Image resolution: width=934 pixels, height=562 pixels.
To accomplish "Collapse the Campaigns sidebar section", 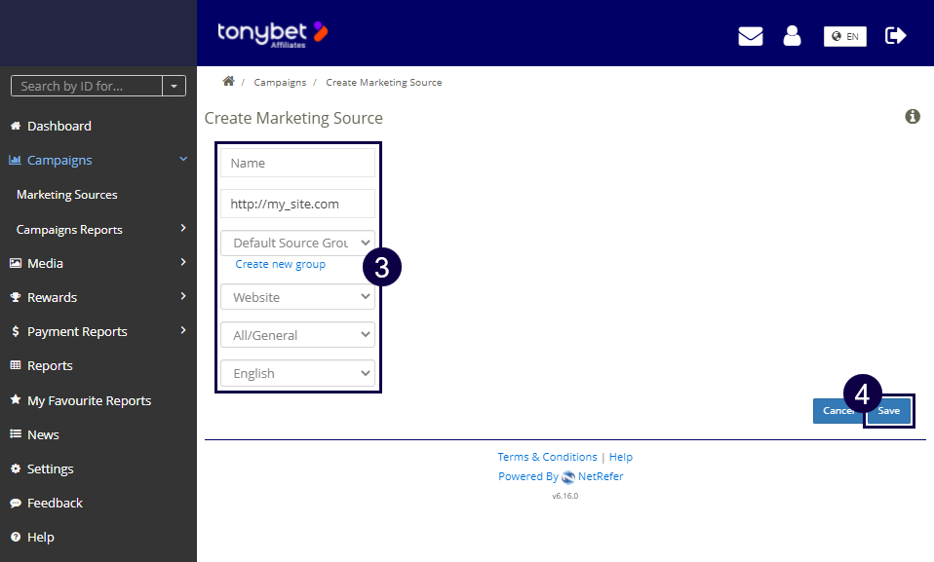I will (182, 159).
